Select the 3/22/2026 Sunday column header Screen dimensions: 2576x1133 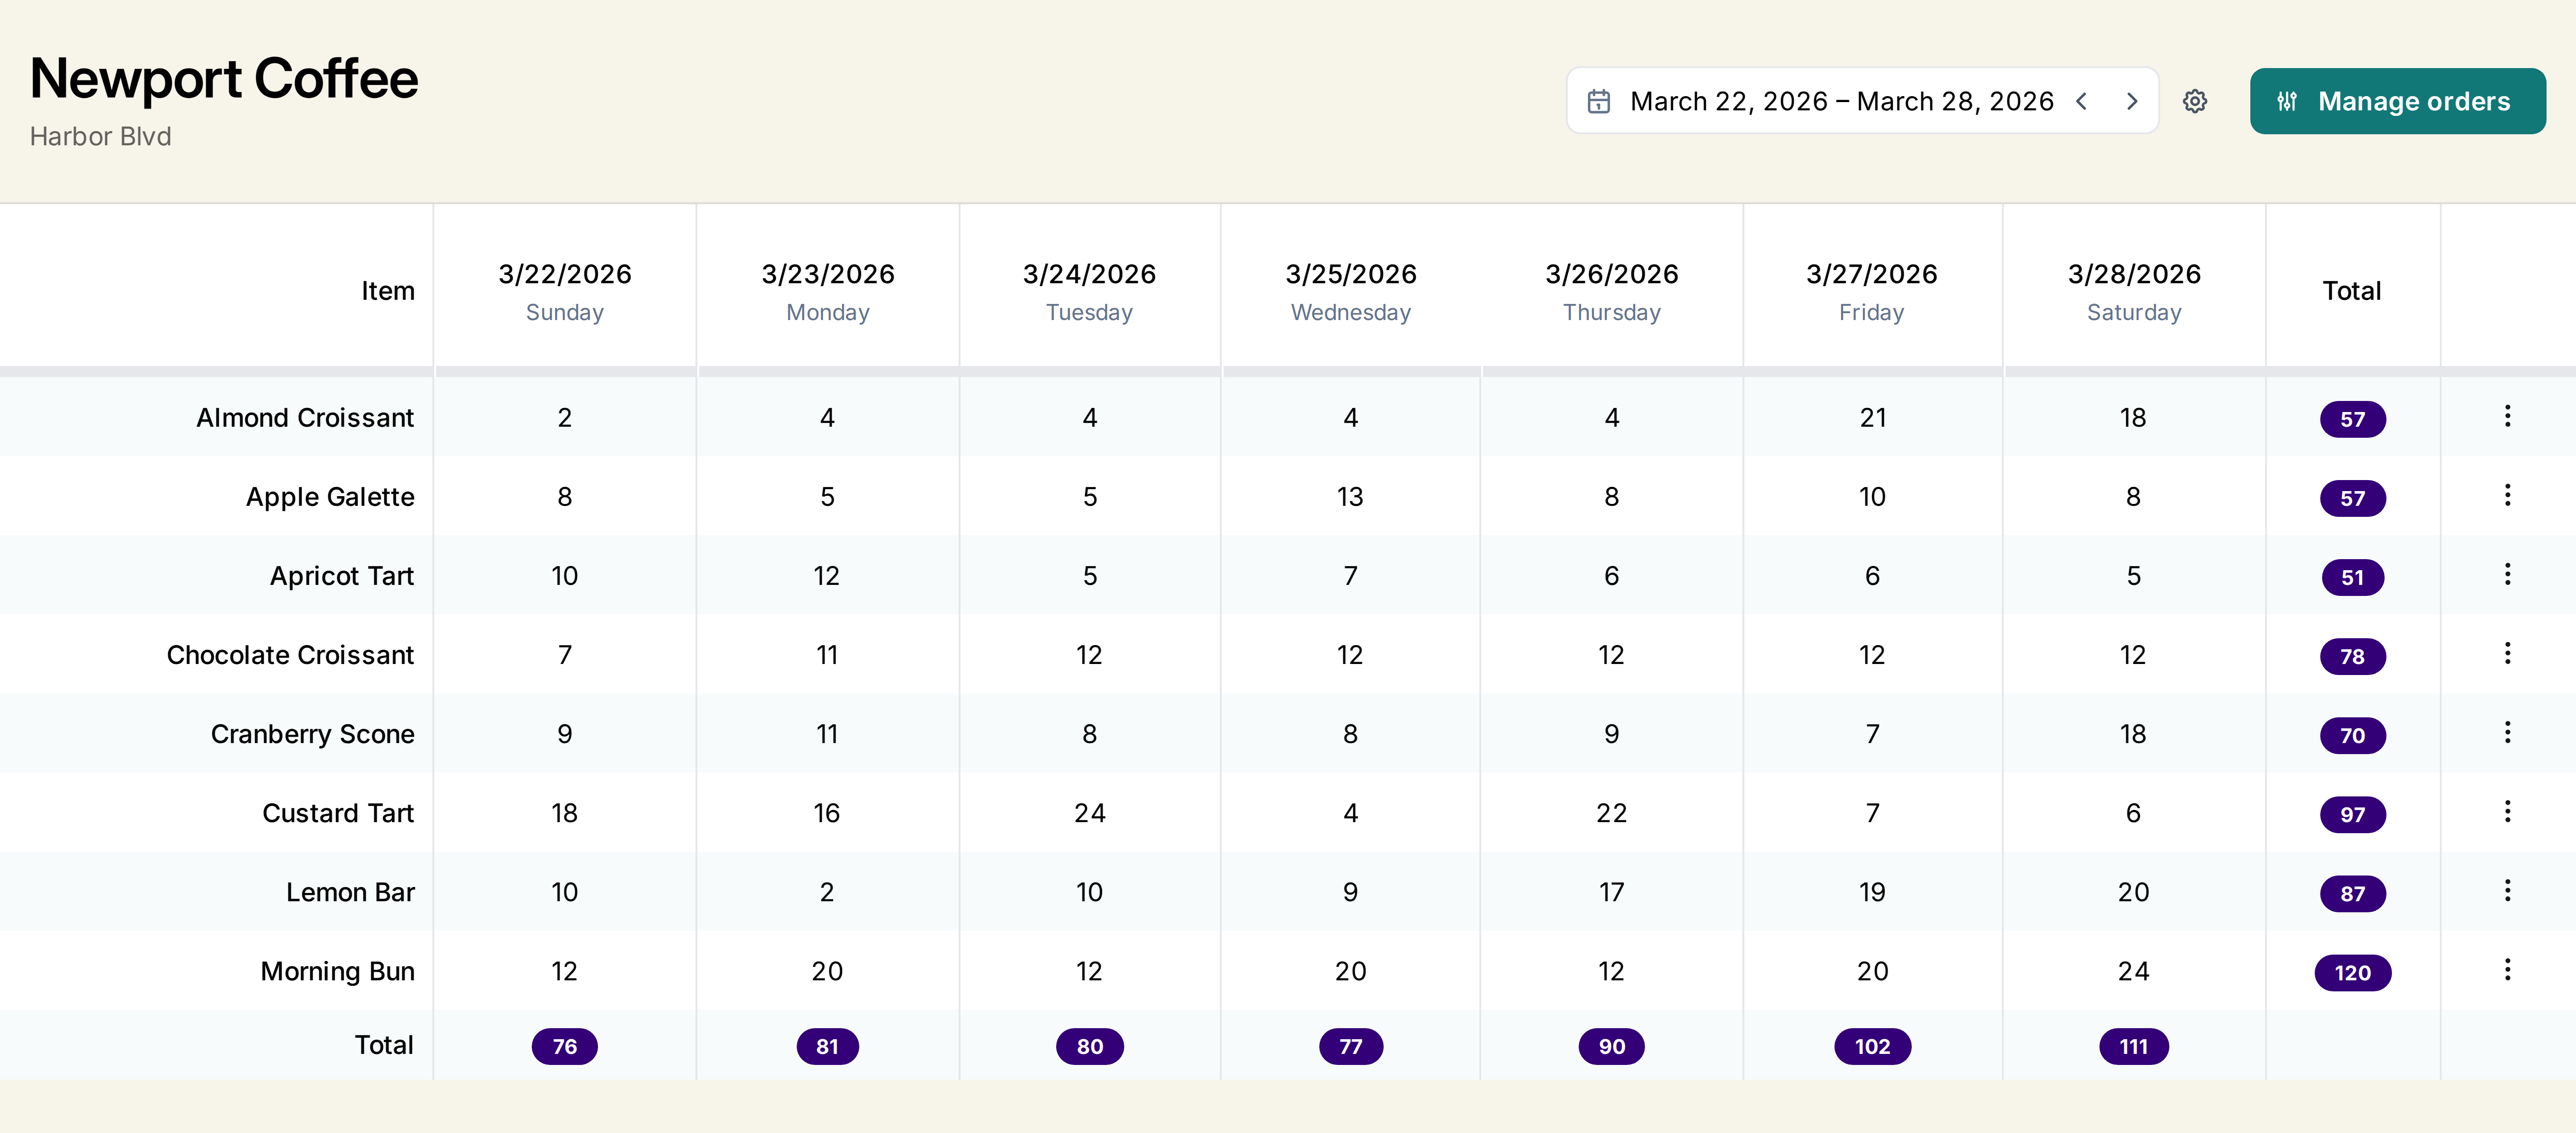(x=565, y=290)
